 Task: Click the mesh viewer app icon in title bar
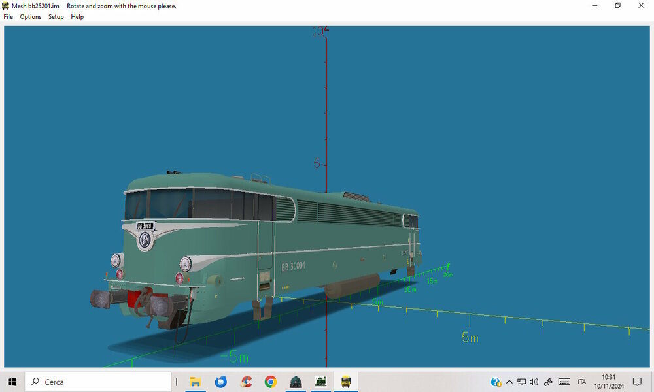pos(5,6)
